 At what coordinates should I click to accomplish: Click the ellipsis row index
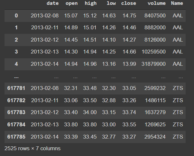pos(16,77)
